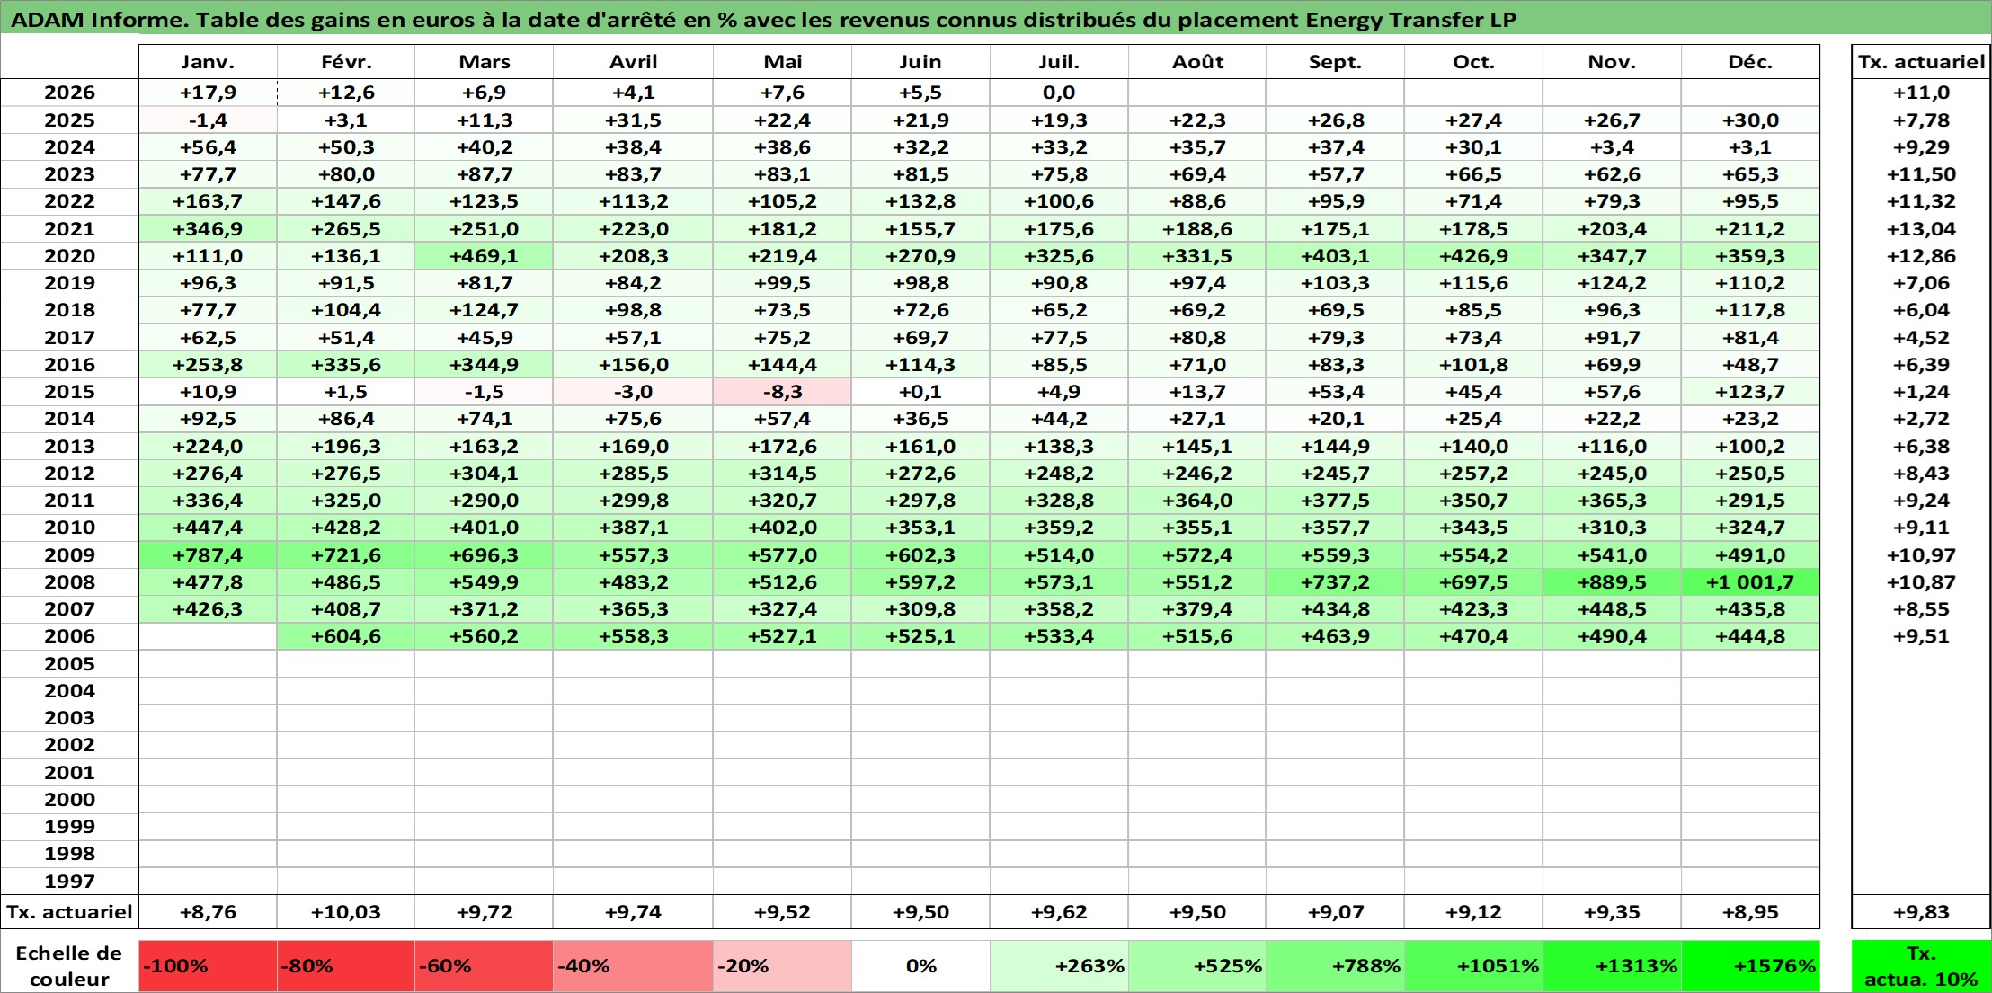Click the 2020 row label
Screen dimensions: 1992x993
pyautogui.click(x=69, y=256)
